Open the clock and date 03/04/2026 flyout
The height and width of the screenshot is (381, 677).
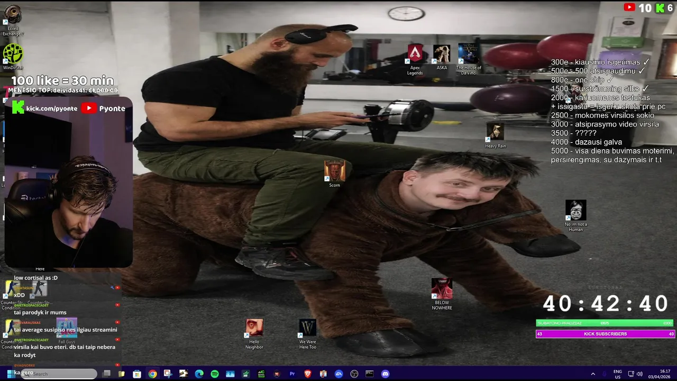pos(659,374)
